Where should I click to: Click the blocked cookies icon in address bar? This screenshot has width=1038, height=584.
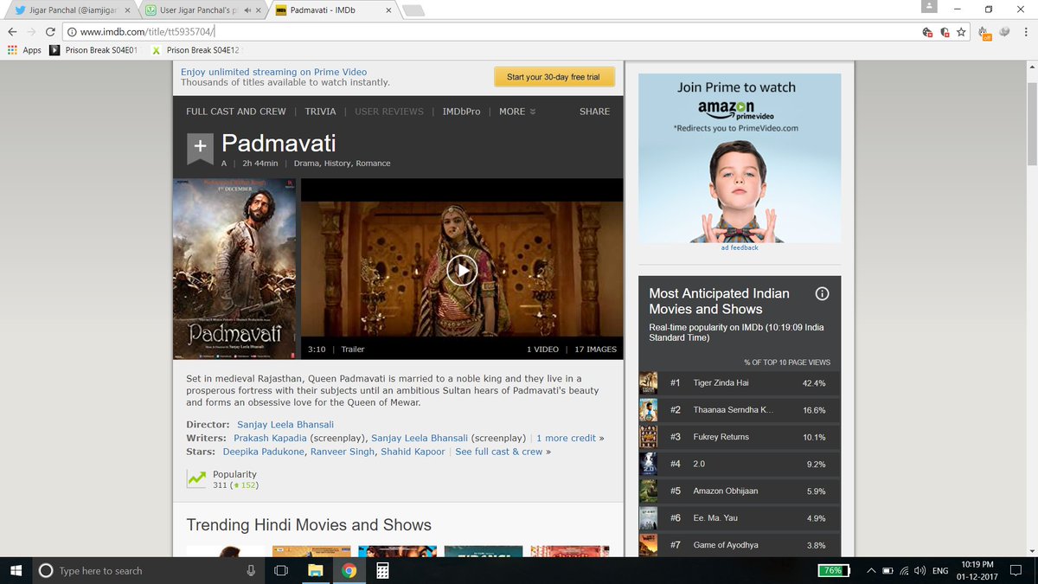click(927, 31)
